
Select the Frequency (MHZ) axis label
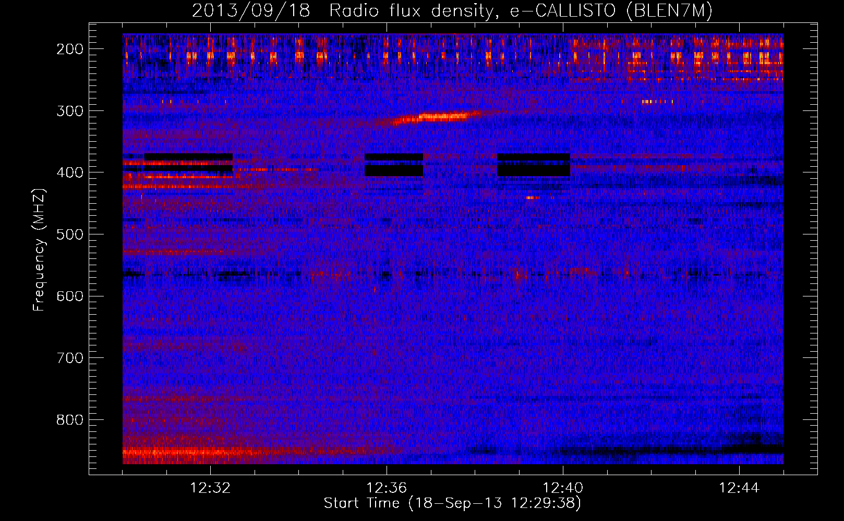[x=39, y=250]
